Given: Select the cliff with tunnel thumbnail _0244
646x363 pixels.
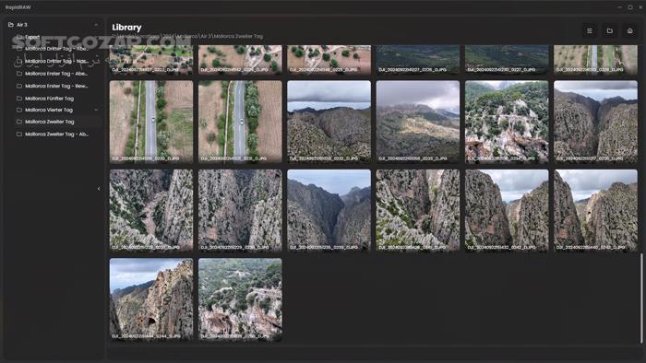Looking at the screenshot, I should tap(151, 299).
